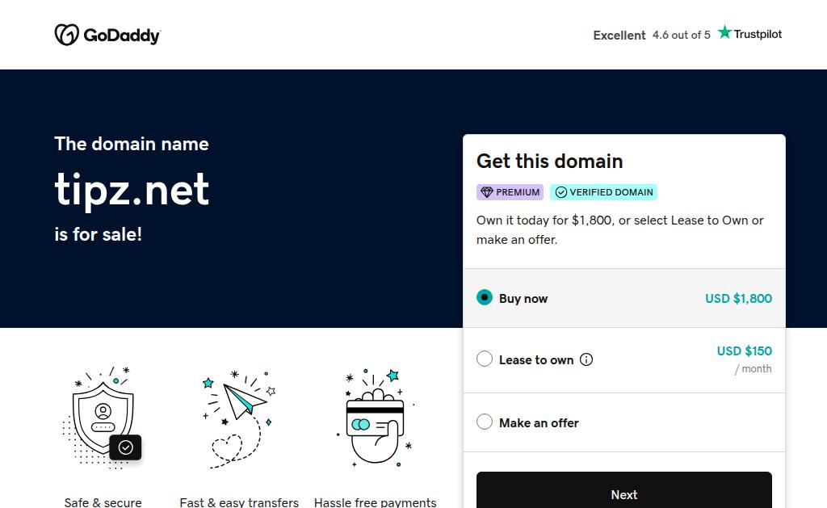
Task: Choose the Make an offer radio button
Action: coord(485,422)
